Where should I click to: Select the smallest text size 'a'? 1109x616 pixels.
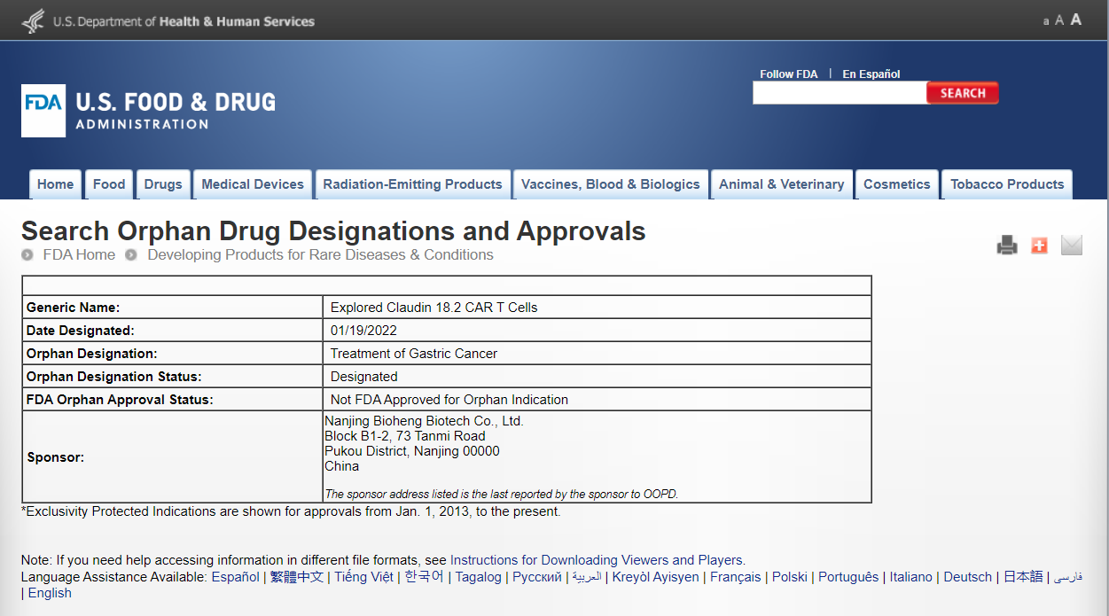(1046, 21)
